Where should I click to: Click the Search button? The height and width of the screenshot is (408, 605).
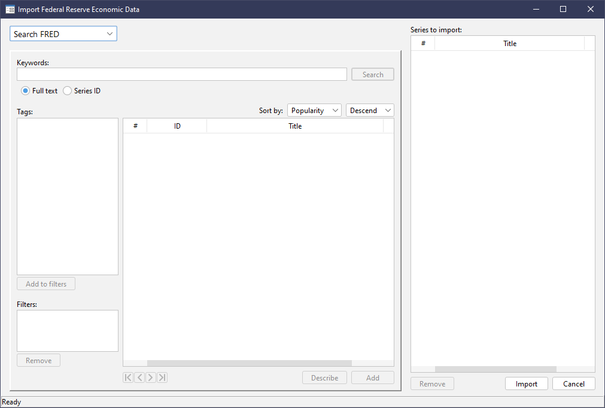tap(373, 74)
